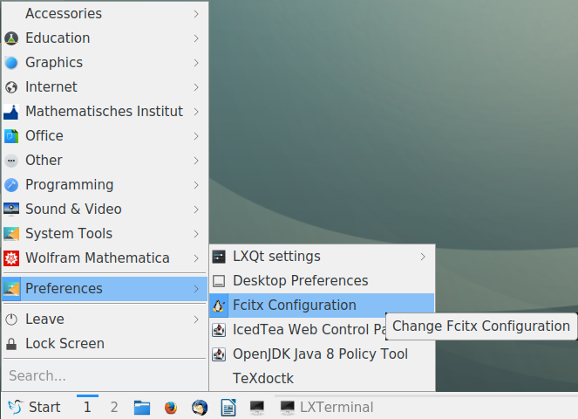Select Fcitx Configuration menu entry

click(x=322, y=306)
